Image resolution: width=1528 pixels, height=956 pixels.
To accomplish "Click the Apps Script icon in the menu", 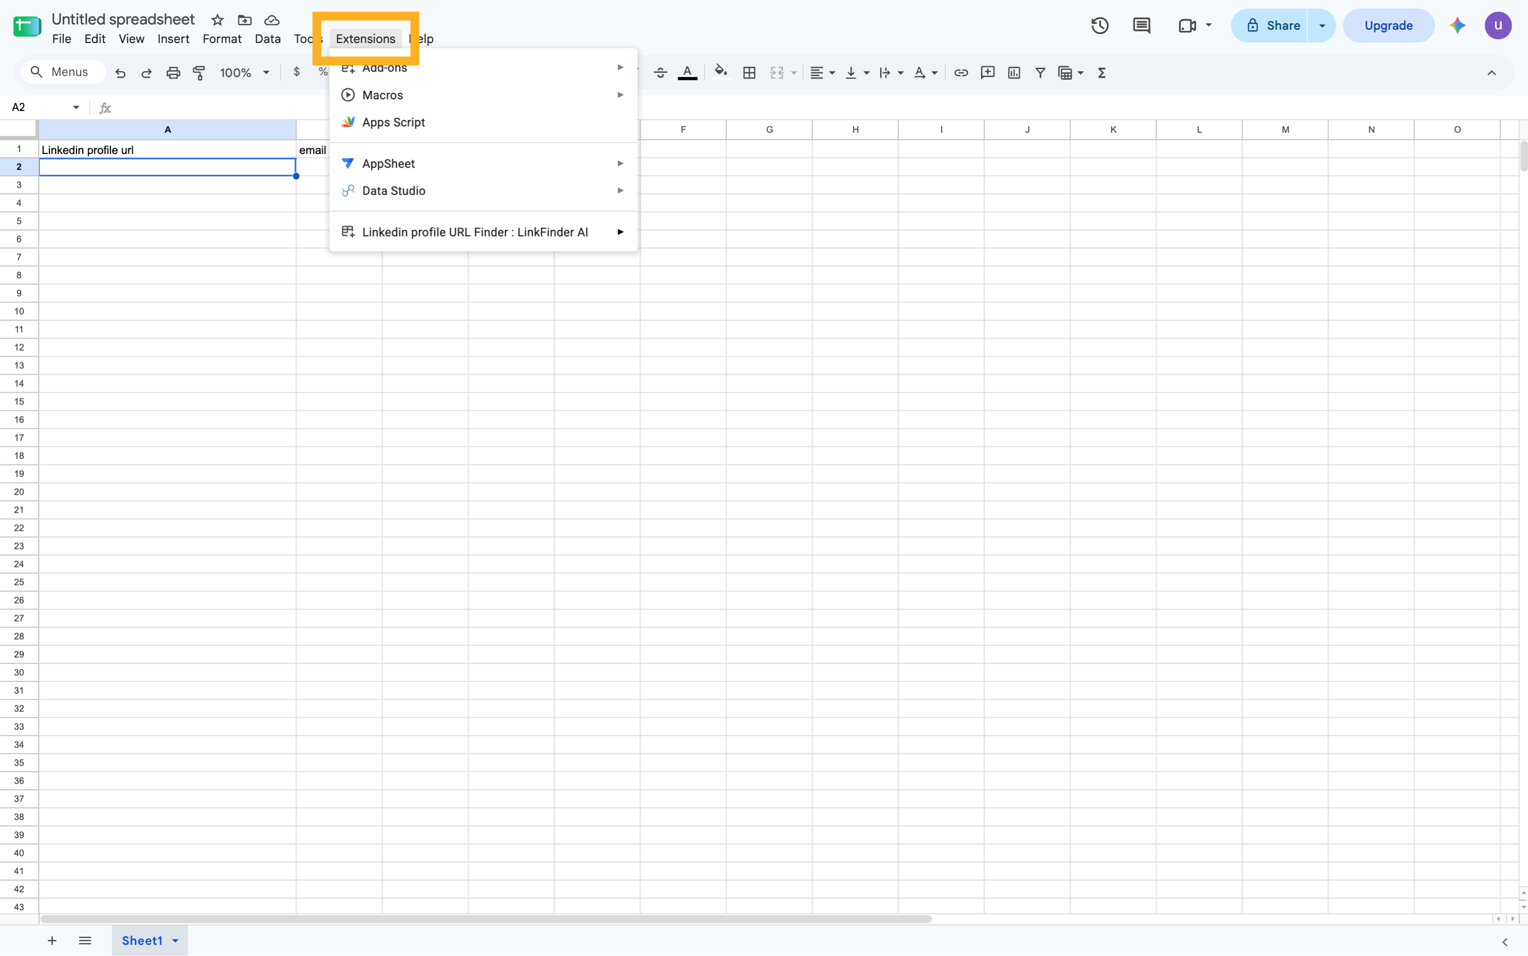I will [x=348, y=122].
